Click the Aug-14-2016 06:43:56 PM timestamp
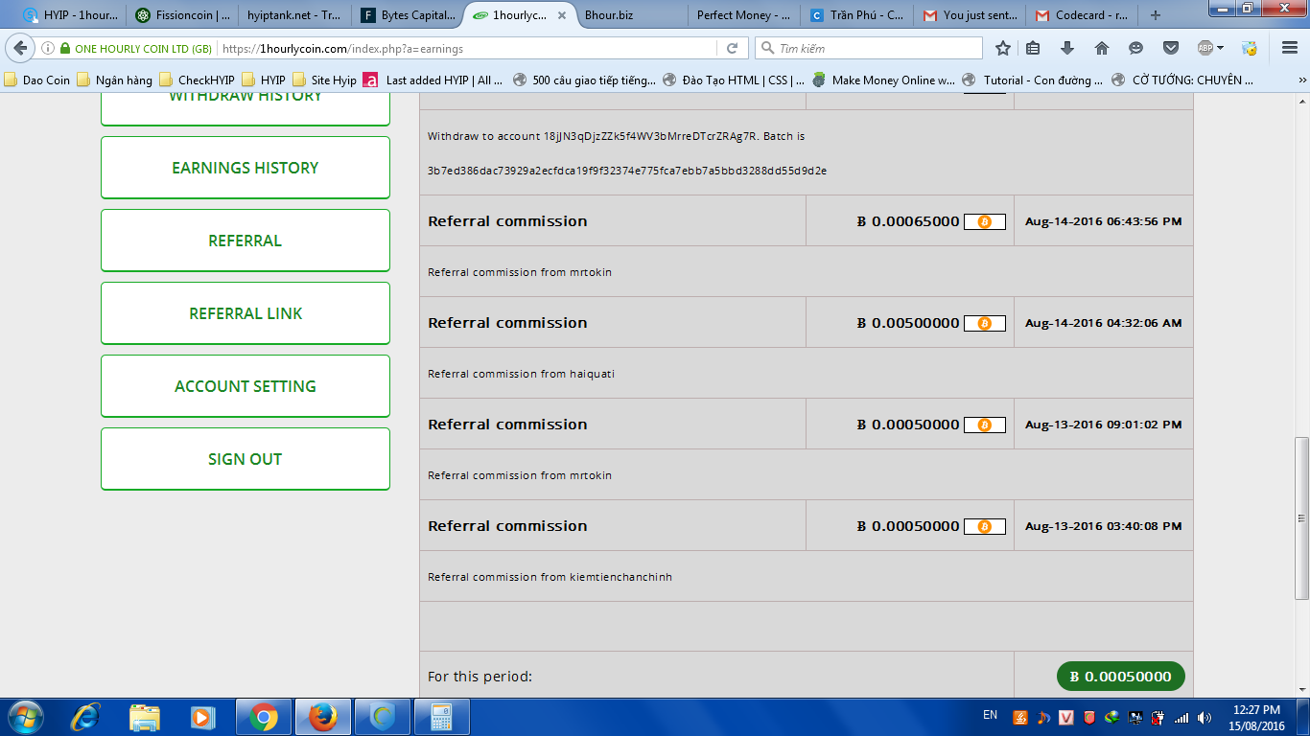1310x736 pixels. (1103, 221)
